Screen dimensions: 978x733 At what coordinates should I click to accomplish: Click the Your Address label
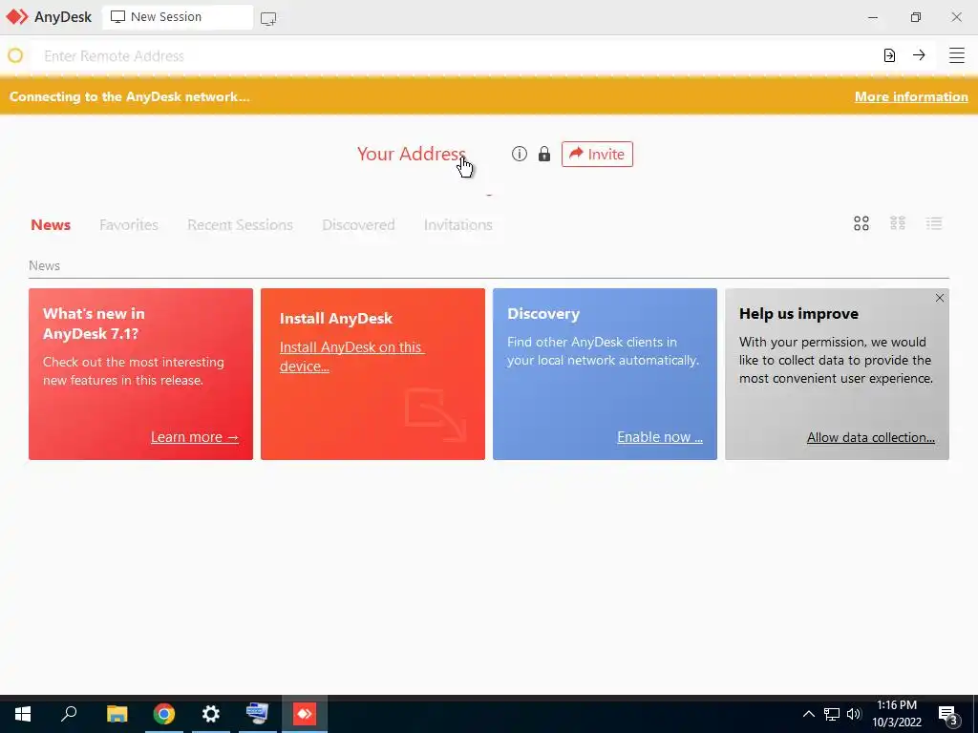point(411,154)
